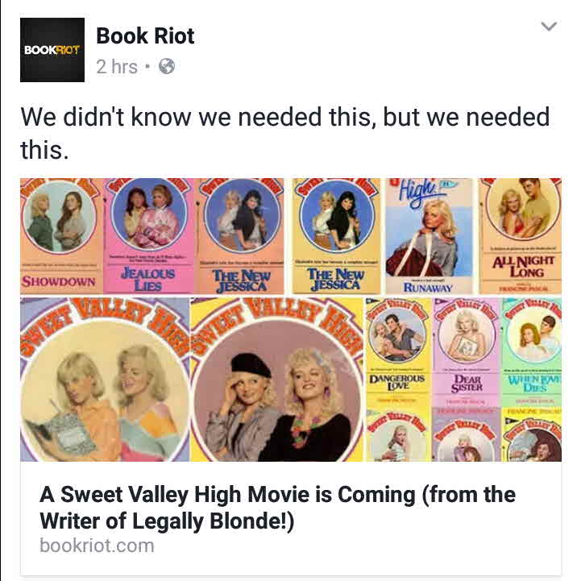Open the Jealous Lies book cover
Screen dimensions: 581x581
[x=148, y=236]
